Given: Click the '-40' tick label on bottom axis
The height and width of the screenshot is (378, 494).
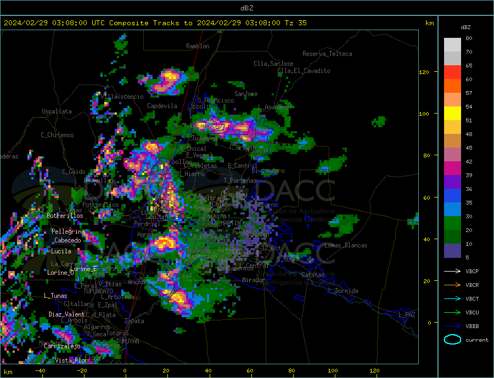Looking at the screenshot, I should tap(40, 371).
